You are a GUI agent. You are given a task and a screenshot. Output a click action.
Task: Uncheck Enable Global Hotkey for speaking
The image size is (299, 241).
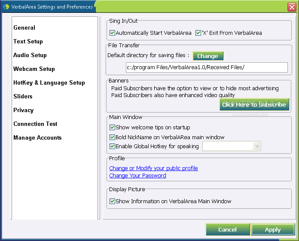pyautogui.click(x=112, y=146)
